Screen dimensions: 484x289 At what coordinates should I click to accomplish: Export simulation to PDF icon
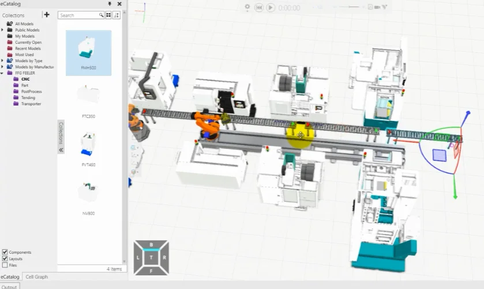tap(370, 7)
